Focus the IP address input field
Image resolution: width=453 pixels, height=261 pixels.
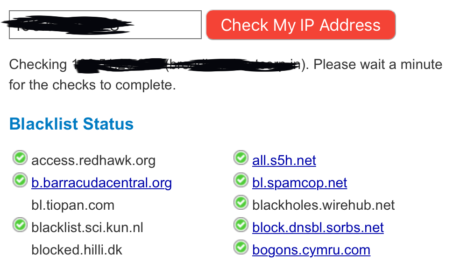105,25
